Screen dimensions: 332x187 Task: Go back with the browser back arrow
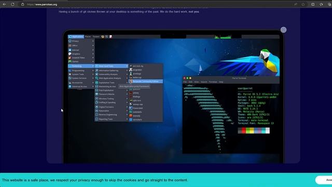pyautogui.click(x=4, y=4)
